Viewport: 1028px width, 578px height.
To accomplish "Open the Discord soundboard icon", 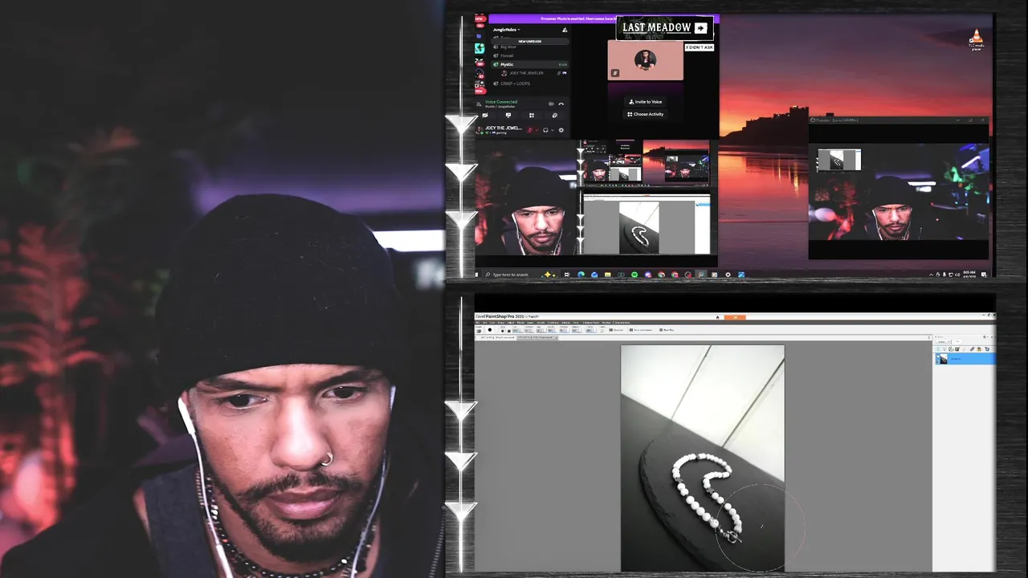I will coord(555,116).
